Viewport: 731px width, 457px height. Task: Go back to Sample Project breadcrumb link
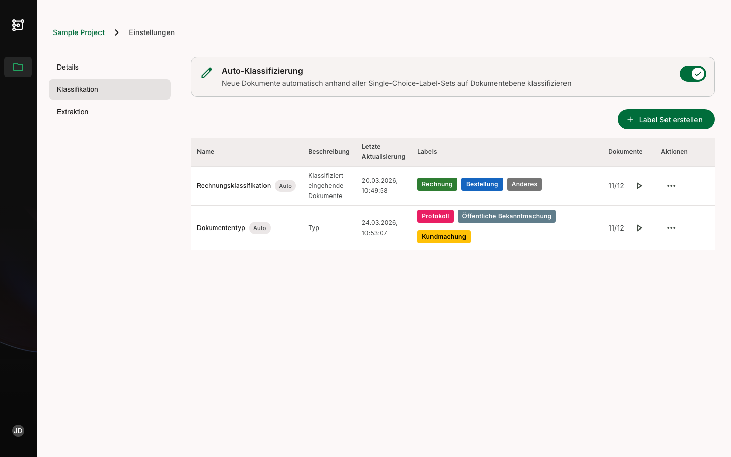[x=79, y=32]
